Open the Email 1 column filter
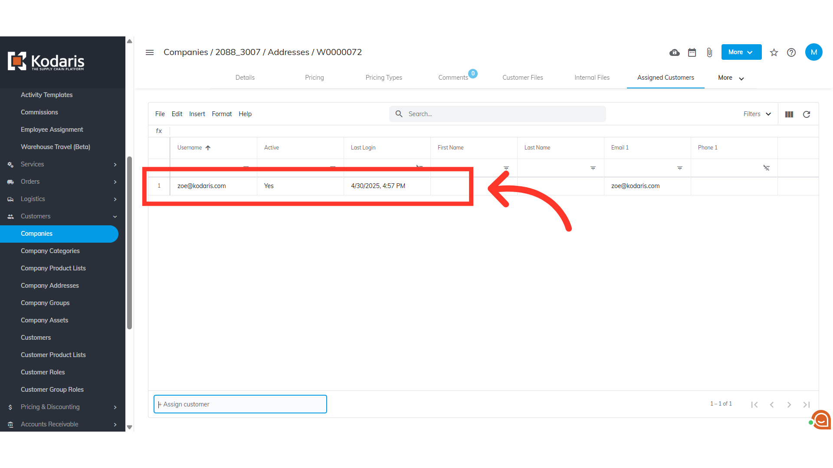Image resolution: width=833 pixels, height=468 pixels. pyautogui.click(x=679, y=168)
